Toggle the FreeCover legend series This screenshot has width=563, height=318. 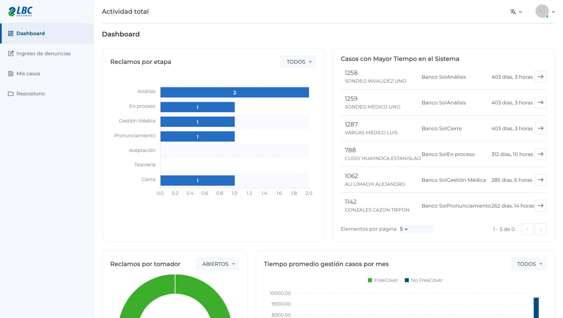tap(383, 280)
